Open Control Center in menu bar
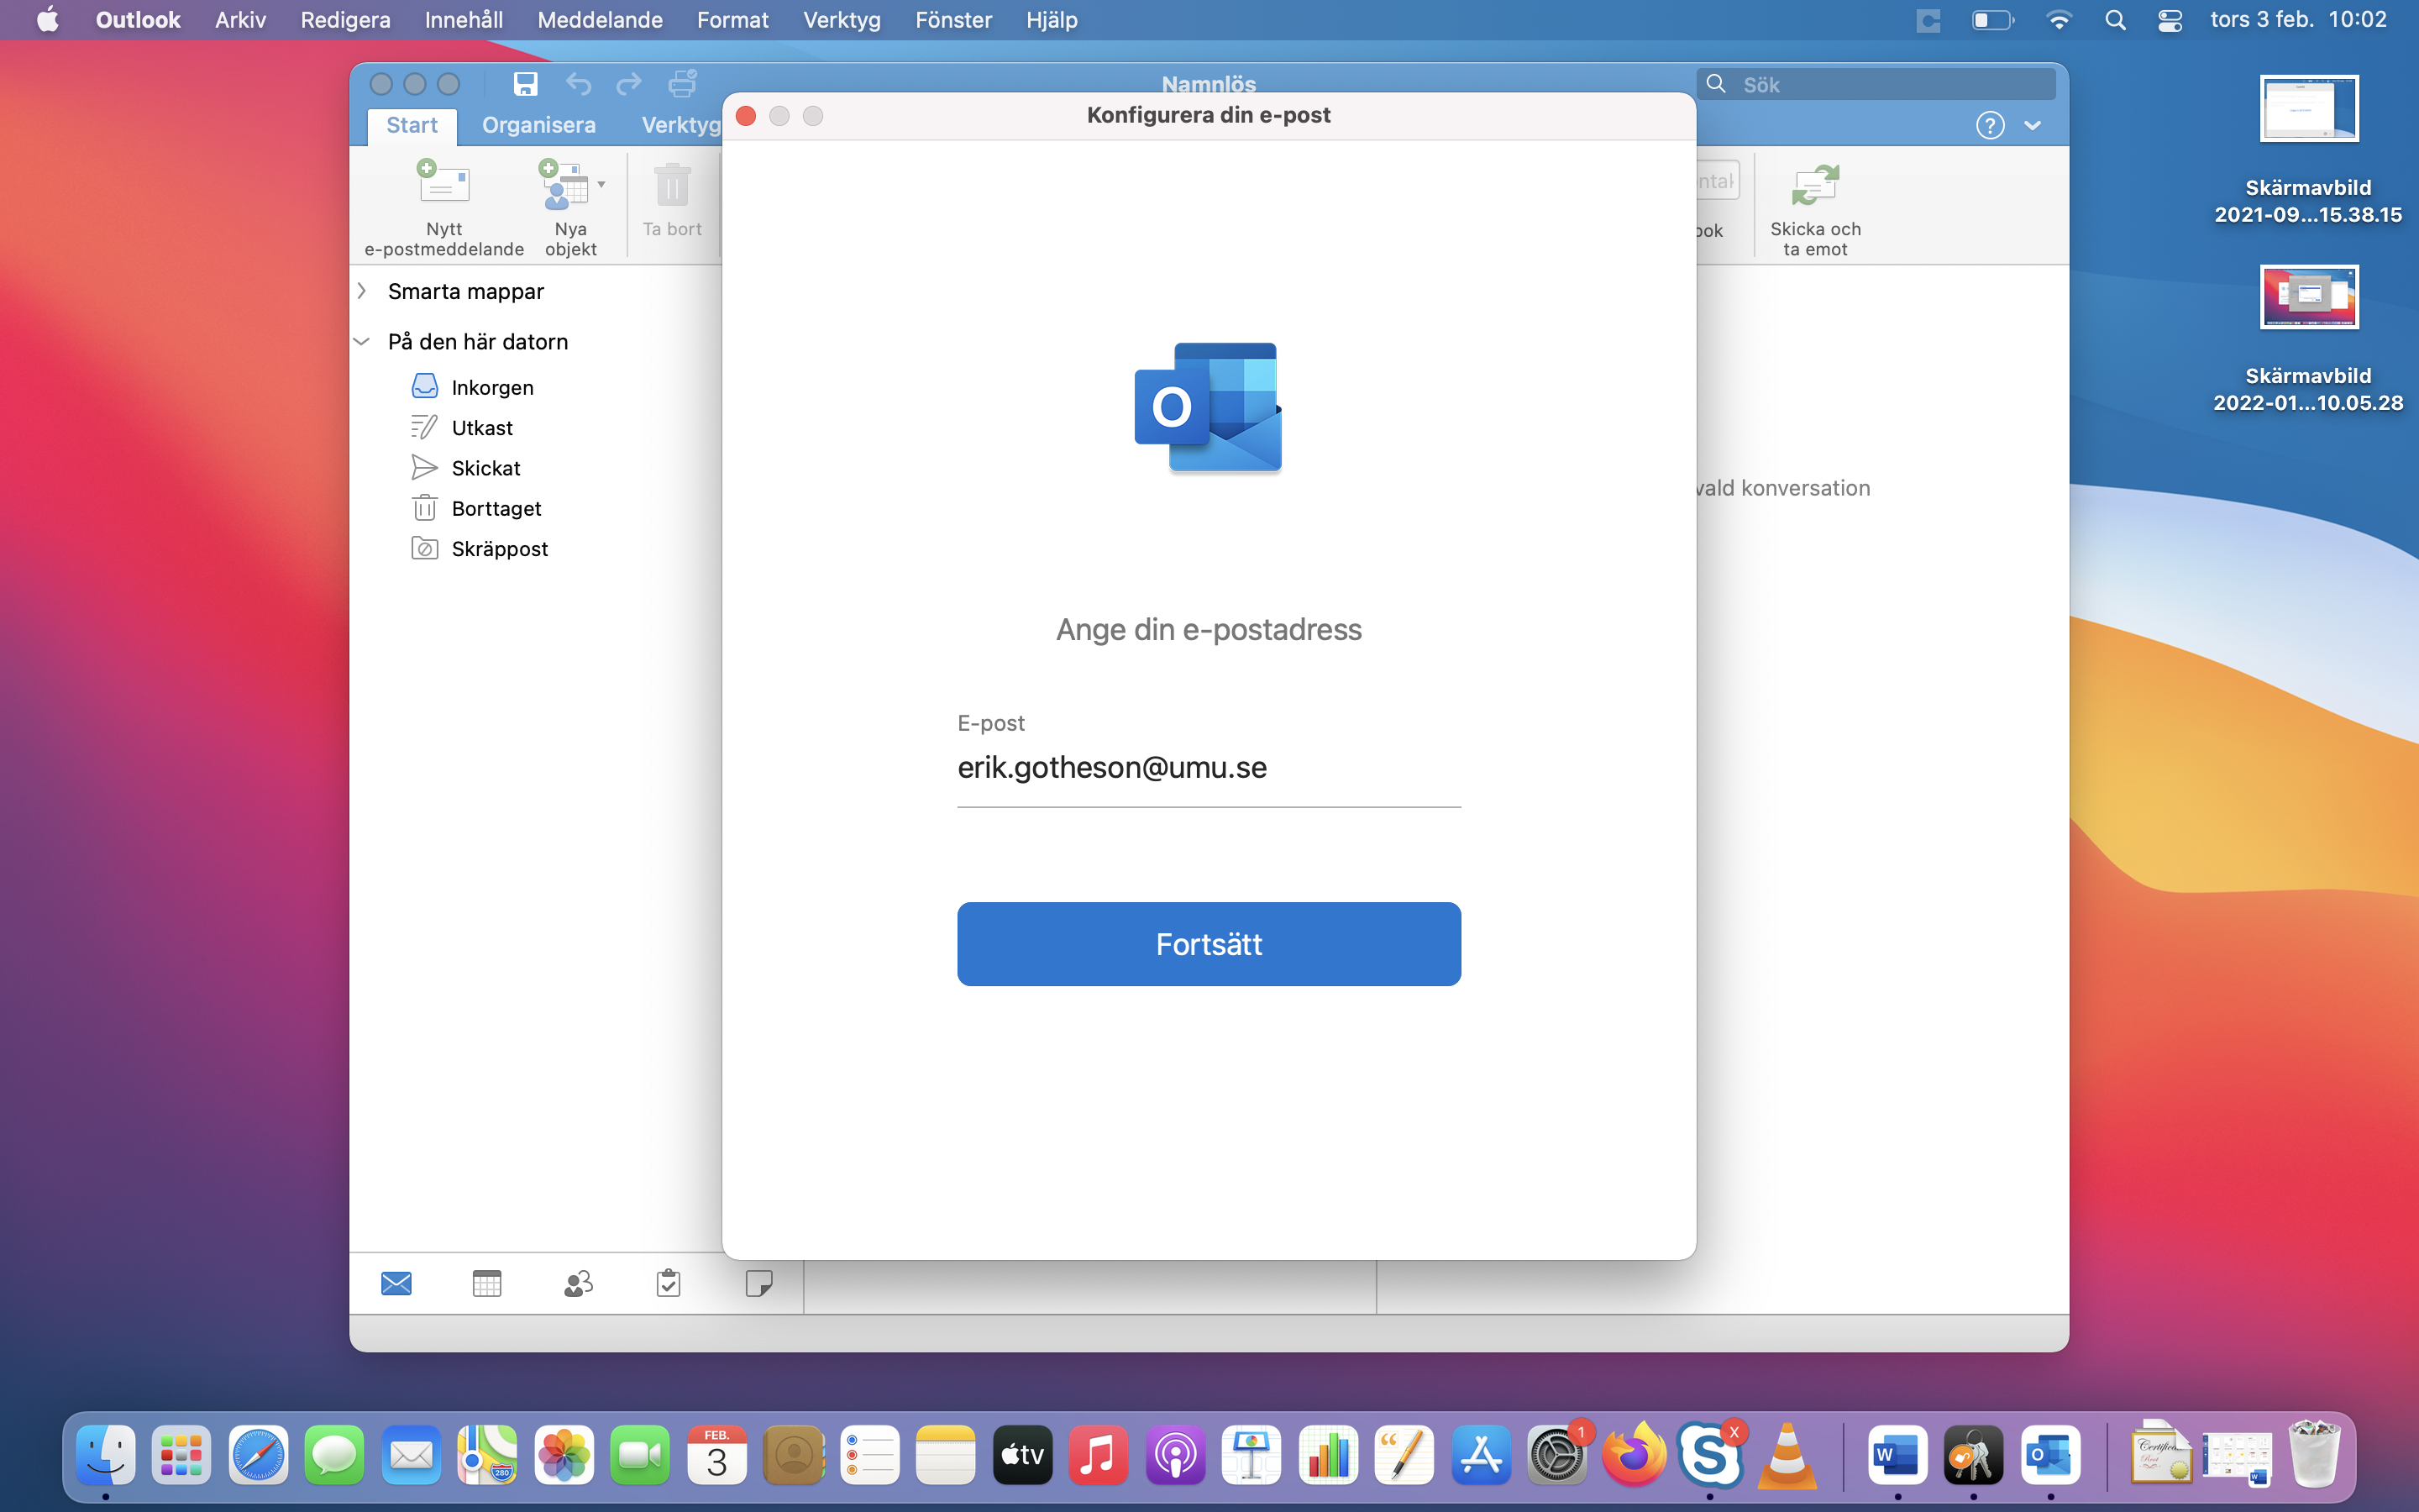Image resolution: width=2419 pixels, height=1512 pixels. click(x=2169, y=20)
